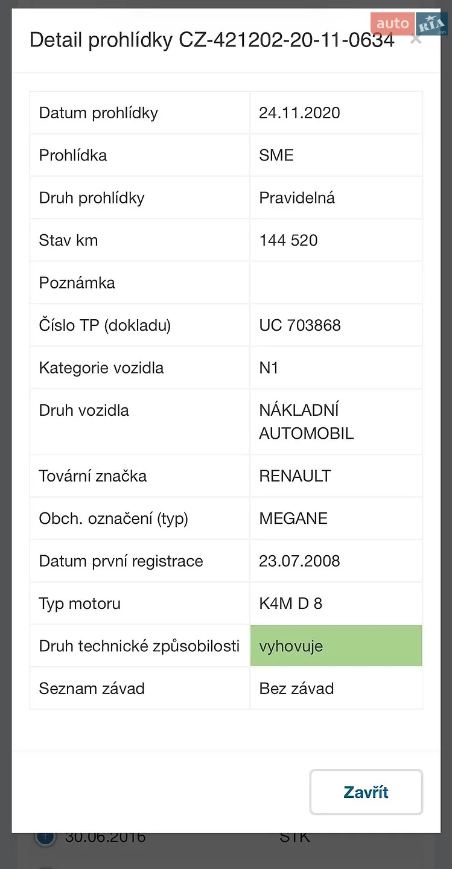Click the auto RIA watermark logo
This screenshot has width=452, height=869.
coord(409,24)
